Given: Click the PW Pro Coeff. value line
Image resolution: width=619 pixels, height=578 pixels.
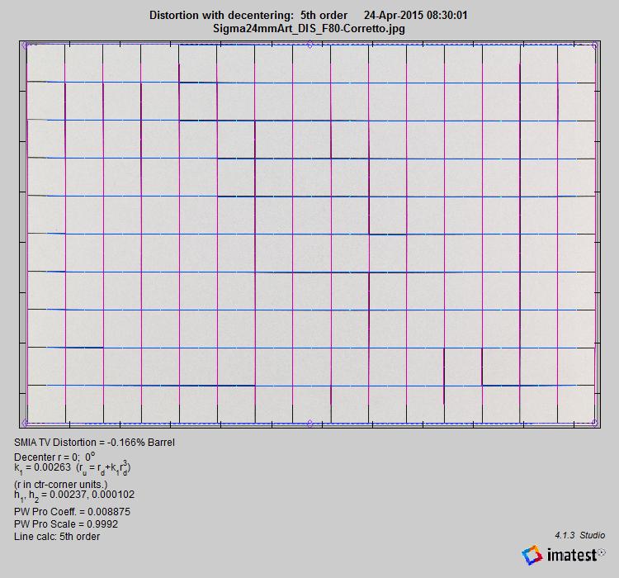Looking at the screenshot, I should pyautogui.click(x=72, y=512).
